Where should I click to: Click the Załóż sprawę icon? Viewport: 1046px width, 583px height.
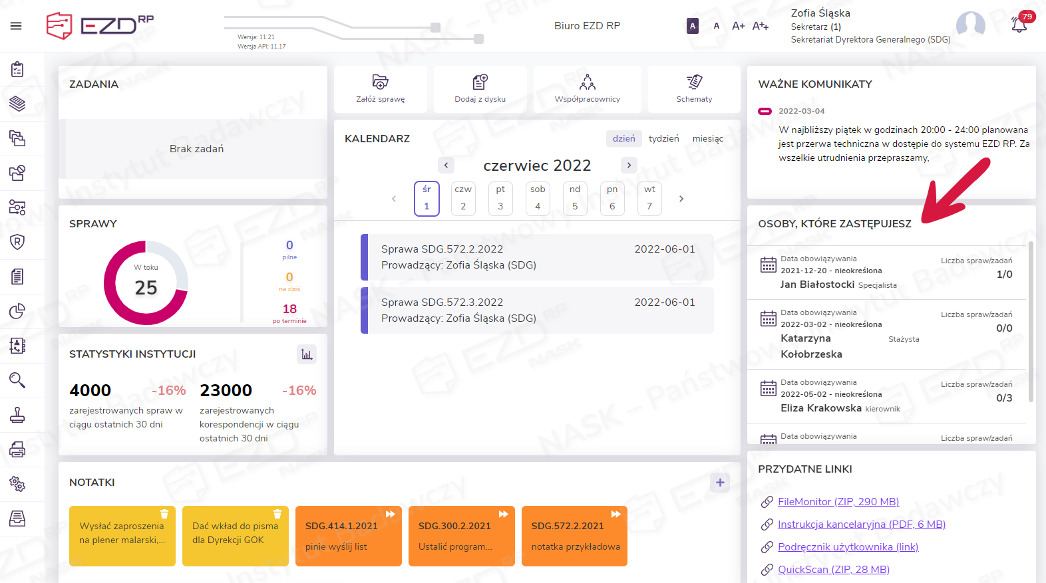(380, 82)
